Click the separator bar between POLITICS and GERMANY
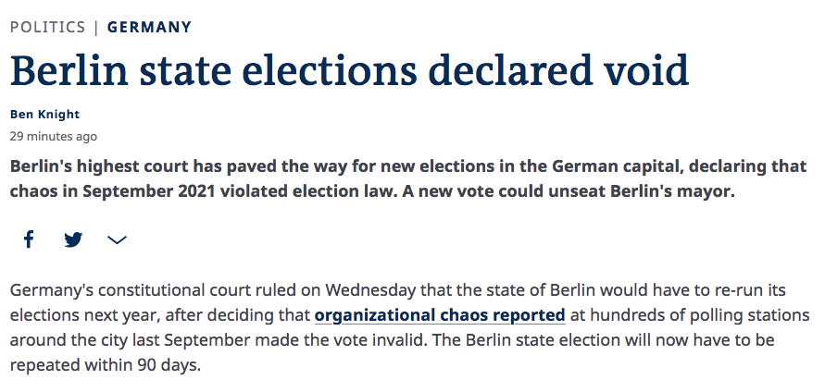This screenshot has height=392, width=825. pos(96,27)
